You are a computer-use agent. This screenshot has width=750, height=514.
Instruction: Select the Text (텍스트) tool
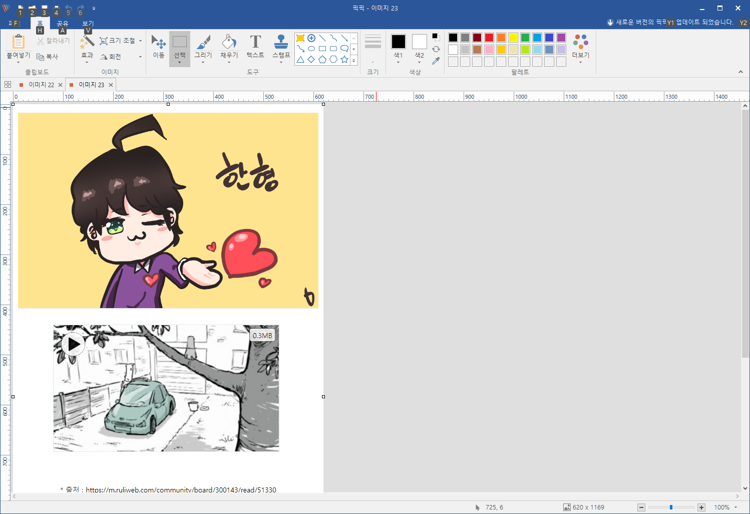[x=255, y=47]
